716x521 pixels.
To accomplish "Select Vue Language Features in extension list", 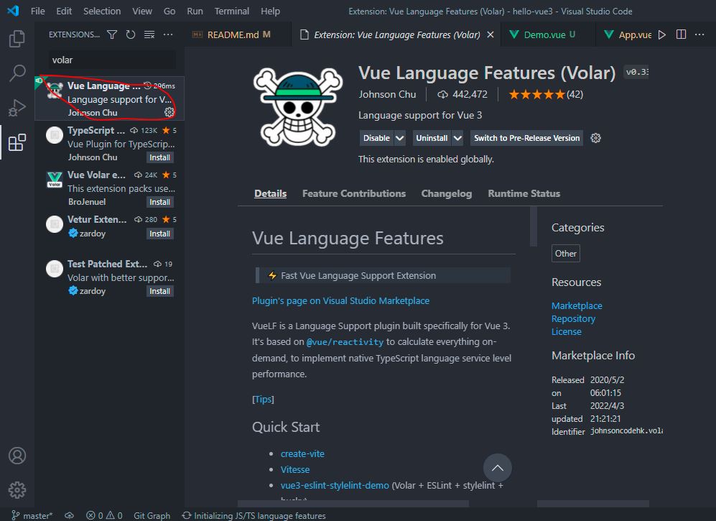I will click(110, 98).
